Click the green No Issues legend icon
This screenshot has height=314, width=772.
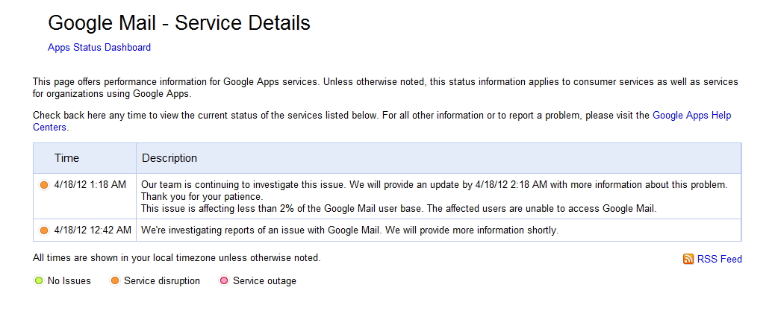39,281
